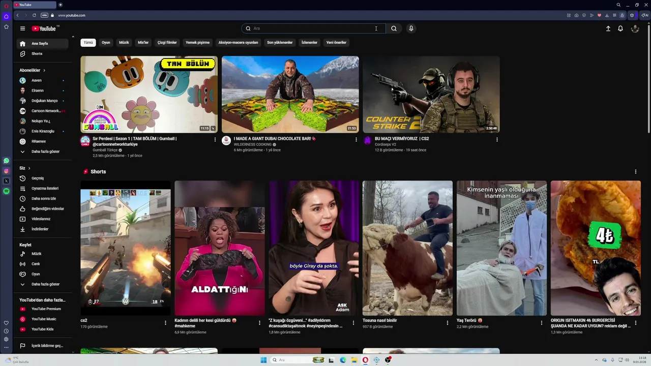
Task: Open YouTube Premium link
Action: click(x=43, y=309)
